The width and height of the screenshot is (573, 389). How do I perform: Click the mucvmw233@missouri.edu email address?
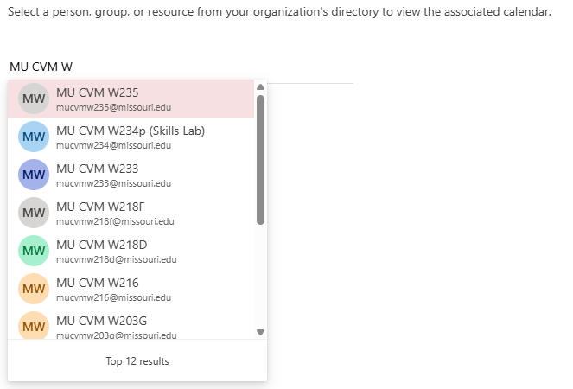pos(113,183)
